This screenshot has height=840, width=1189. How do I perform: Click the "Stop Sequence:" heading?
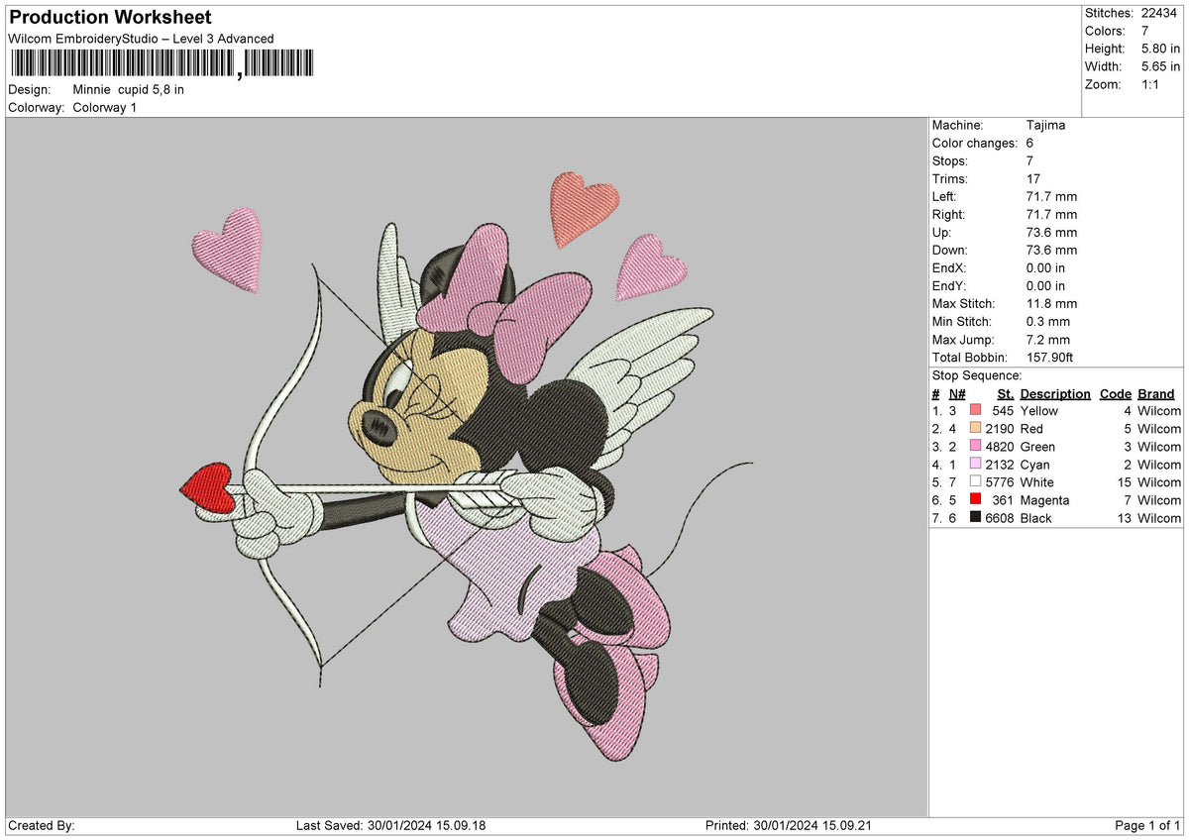click(x=977, y=375)
